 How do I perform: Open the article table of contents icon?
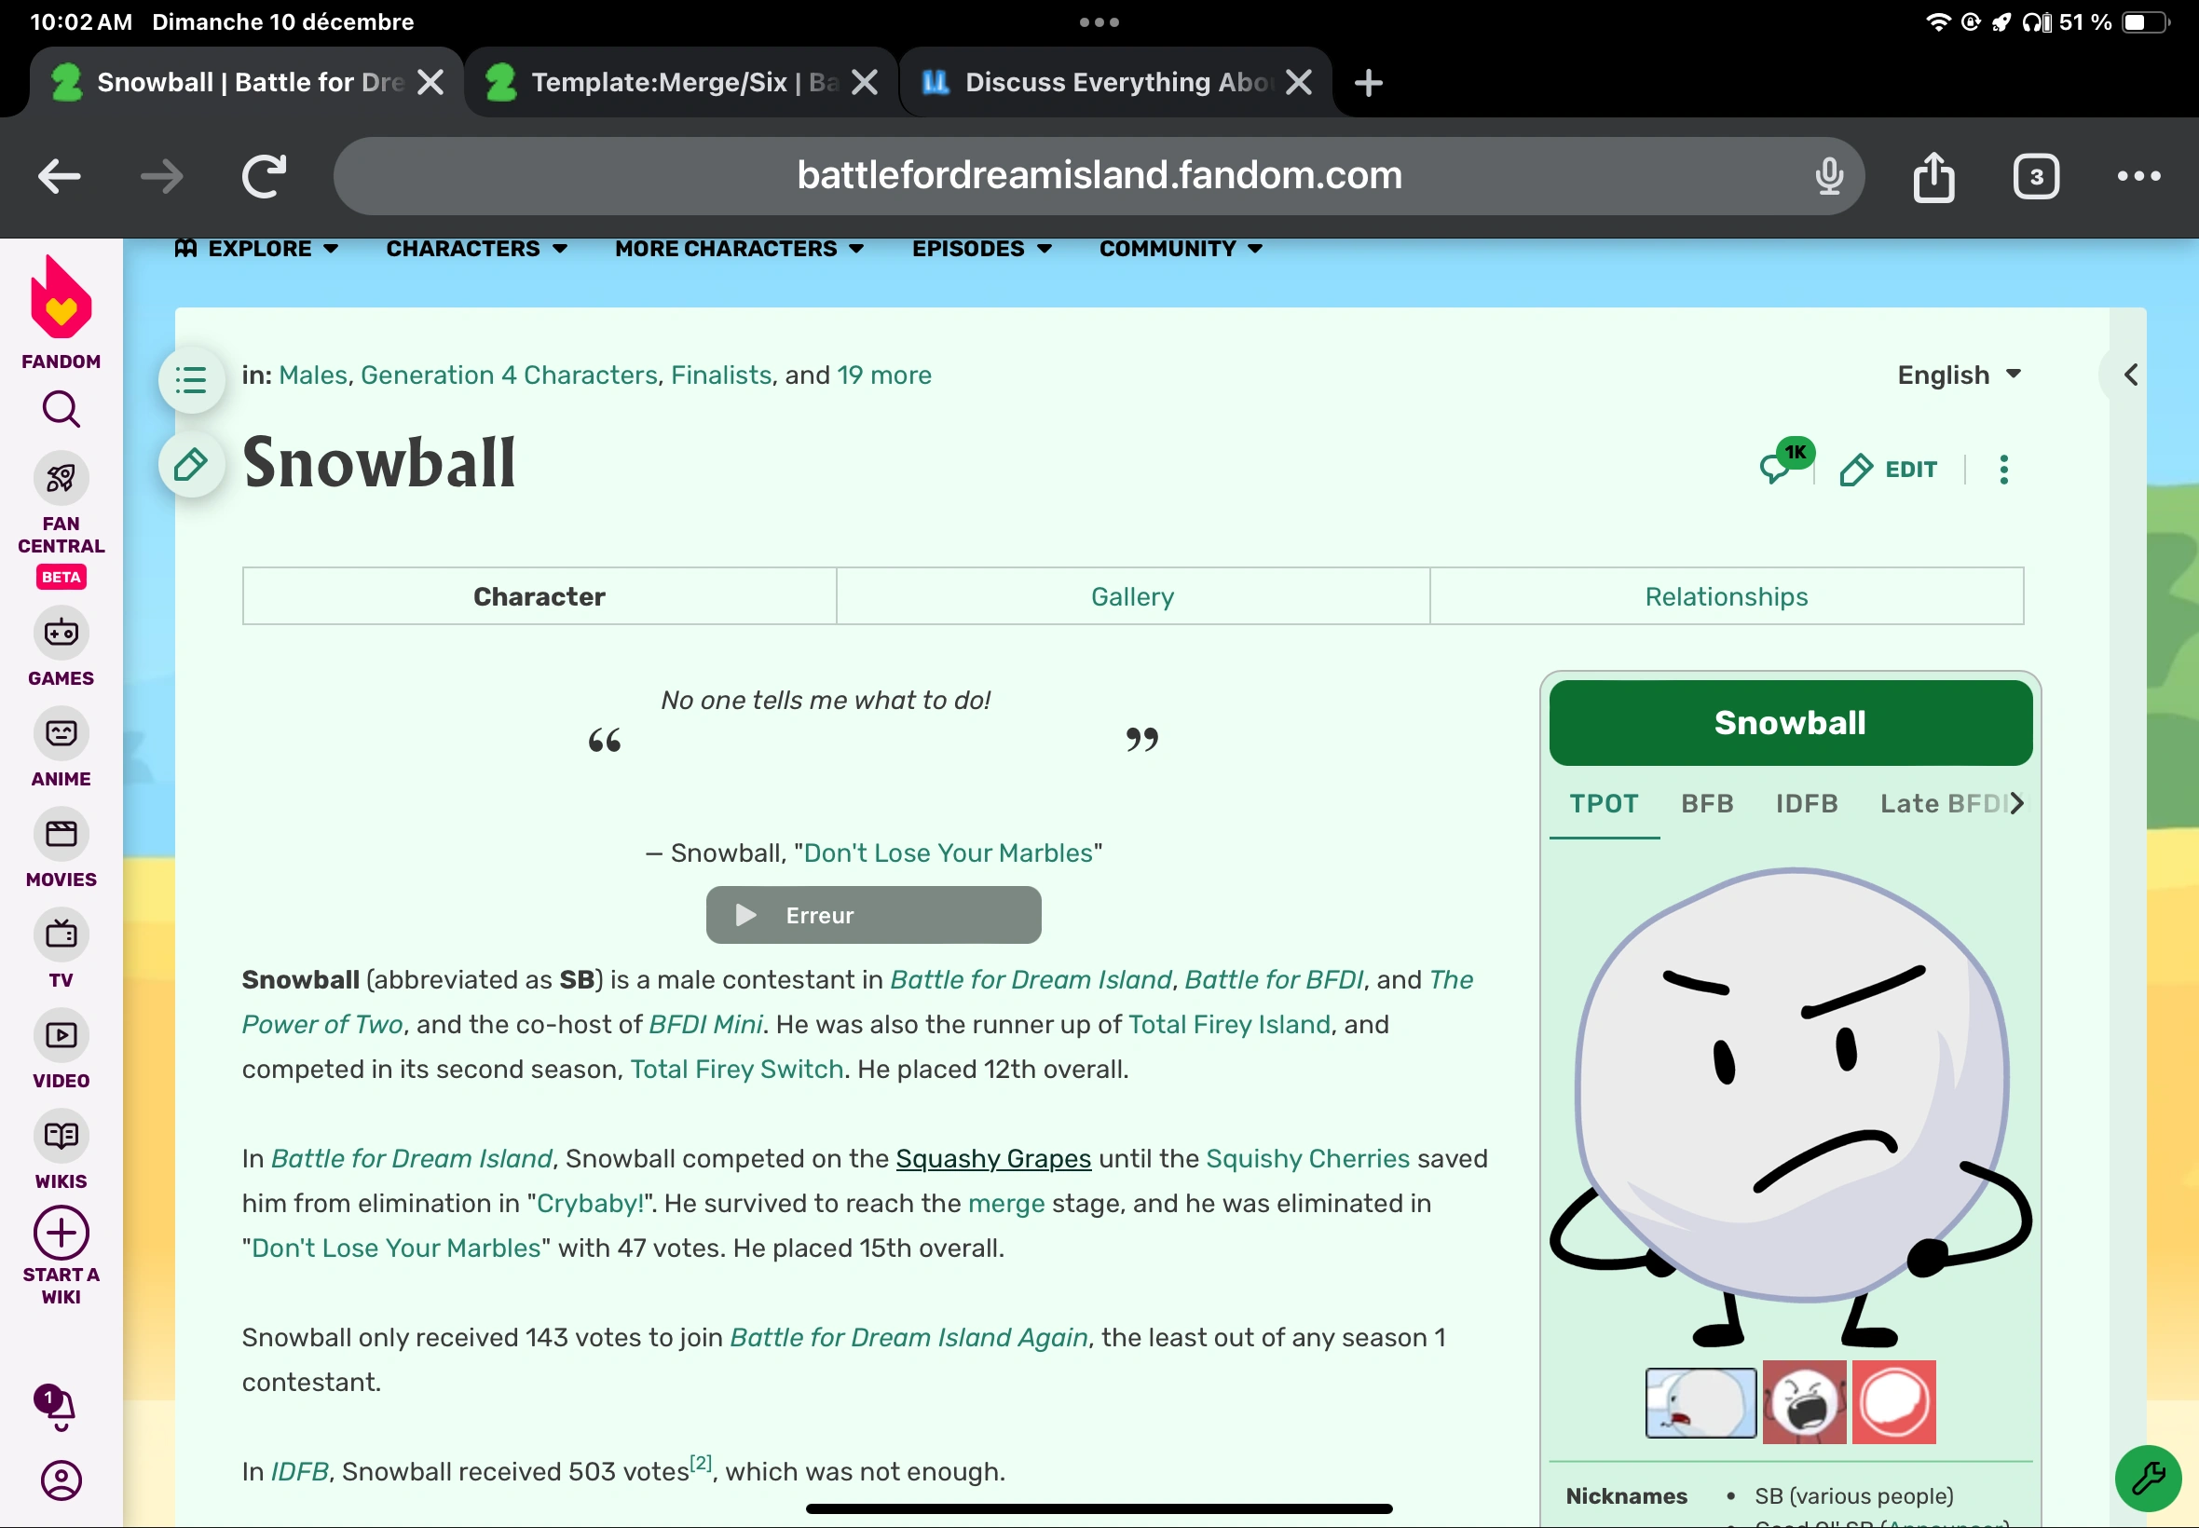pos(191,379)
